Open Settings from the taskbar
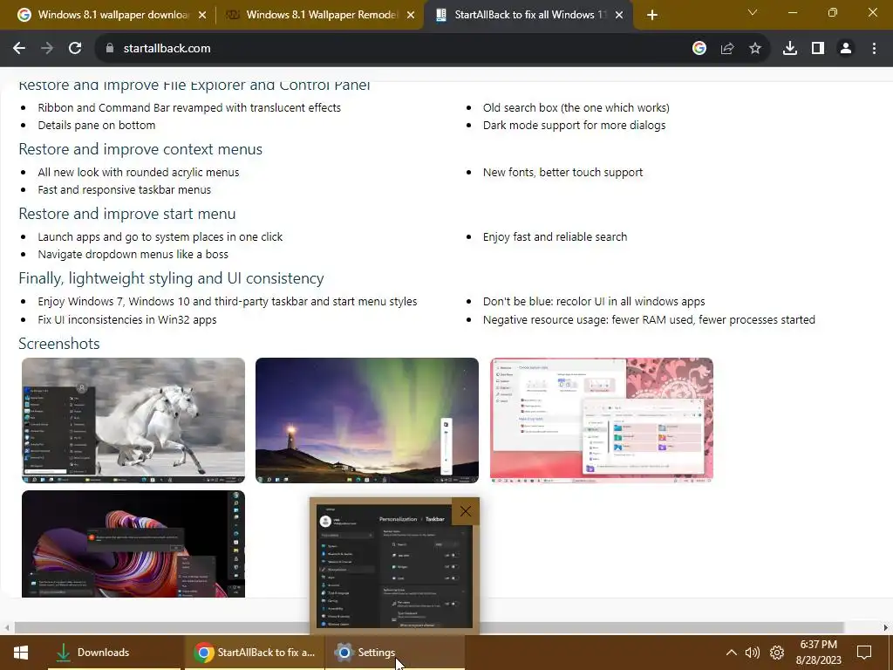The height and width of the screenshot is (670, 893). pos(395,653)
